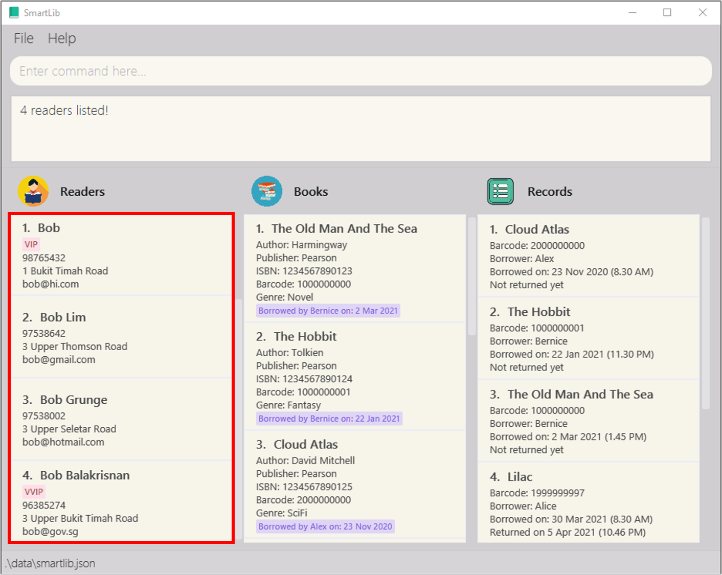The width and height of the screenshot is (722, 575).
Task: Select record '3. The Old Man And The Sea'
Action: click(x=572, y=394)
